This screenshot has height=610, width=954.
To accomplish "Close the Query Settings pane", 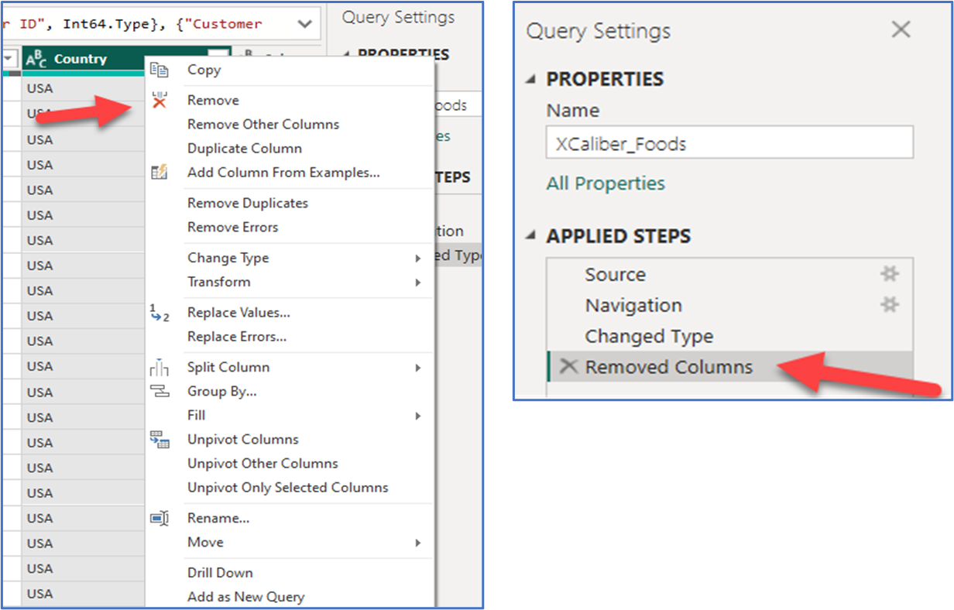I will [901, 29].
